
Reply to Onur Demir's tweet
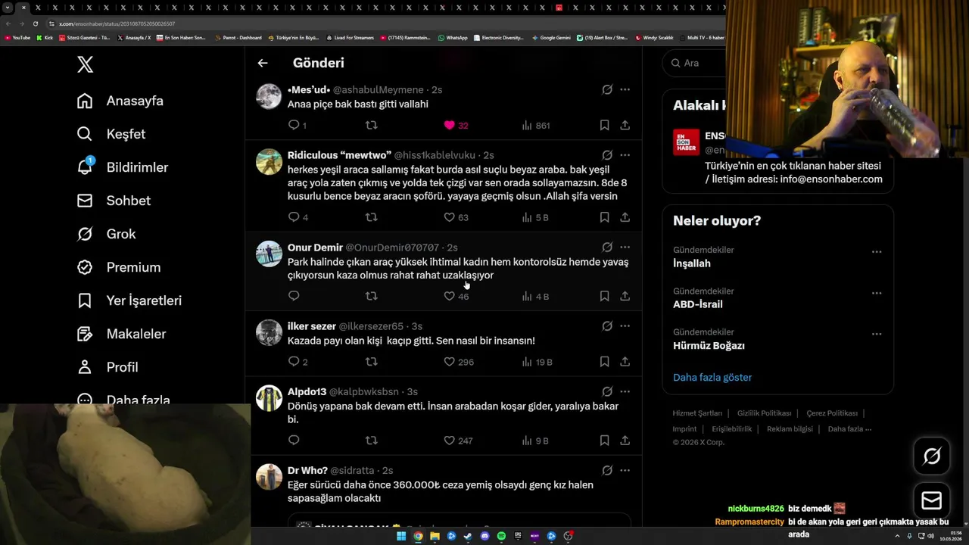(x=294, y=296)
